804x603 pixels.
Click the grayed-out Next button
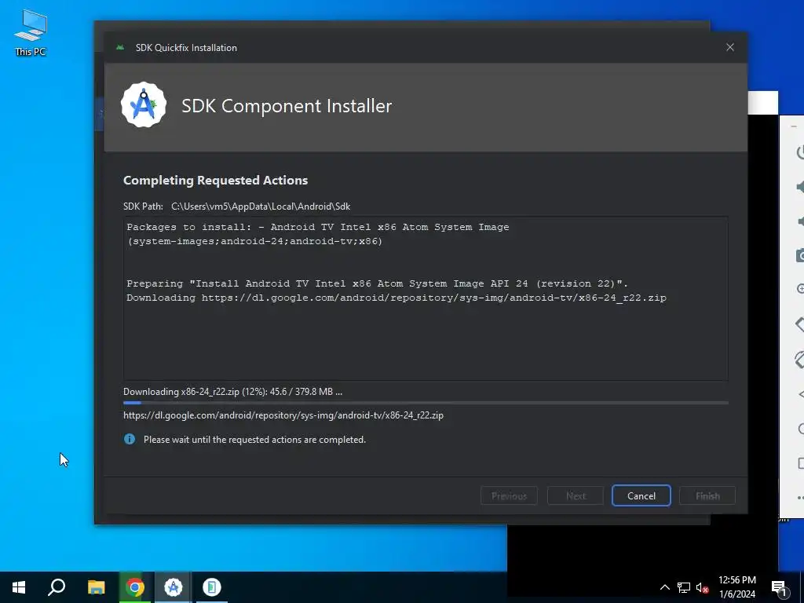576,496
